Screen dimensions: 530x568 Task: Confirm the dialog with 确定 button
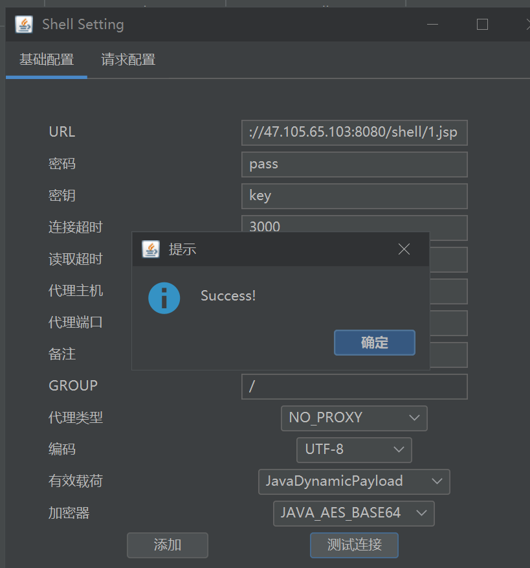click(x=374, y=343)
